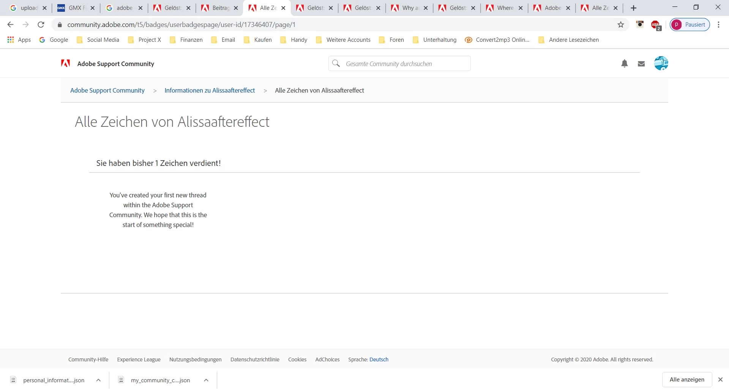Click the Adblock extension icon
The height and width of the screenshot is (391, 729).
pyautogui.click(x=656, y=25)
